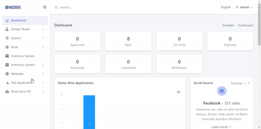
Task: Click the Book Store 101 reader icon
Action: pyautogui.click(x=7, y=92)
